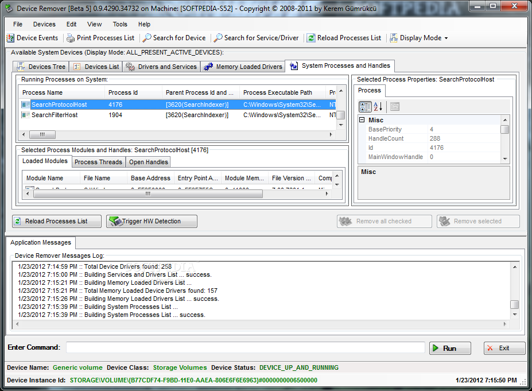Switch to the Process Threads tab
532x391 pixels.
[x=98, y=162]
